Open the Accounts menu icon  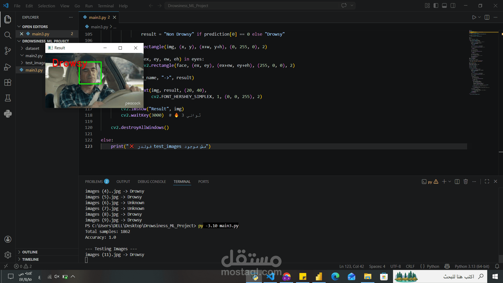(x=8, y=239)
